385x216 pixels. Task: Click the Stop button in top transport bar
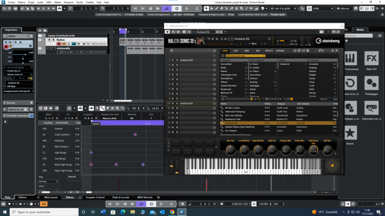click(x=177, y=9)
